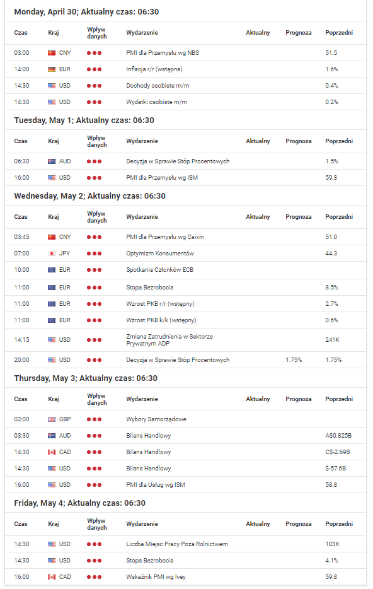Viewport: 373px width, 589px height.
Task: Open the PMI dla Przemysłu wg ISM event
Action: coord(162,178)
